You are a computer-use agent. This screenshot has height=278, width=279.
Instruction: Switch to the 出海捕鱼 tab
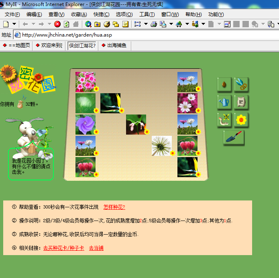click(x=114, y=45)
